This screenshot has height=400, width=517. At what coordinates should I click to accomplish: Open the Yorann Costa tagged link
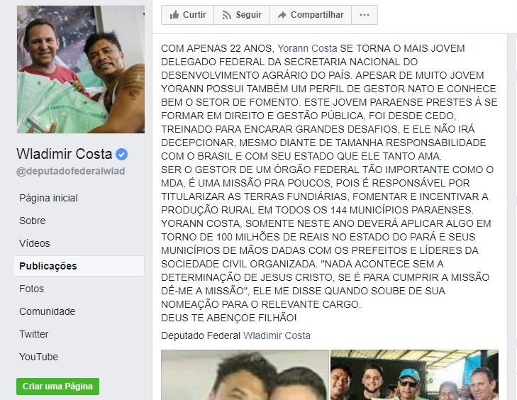(307, 48)
